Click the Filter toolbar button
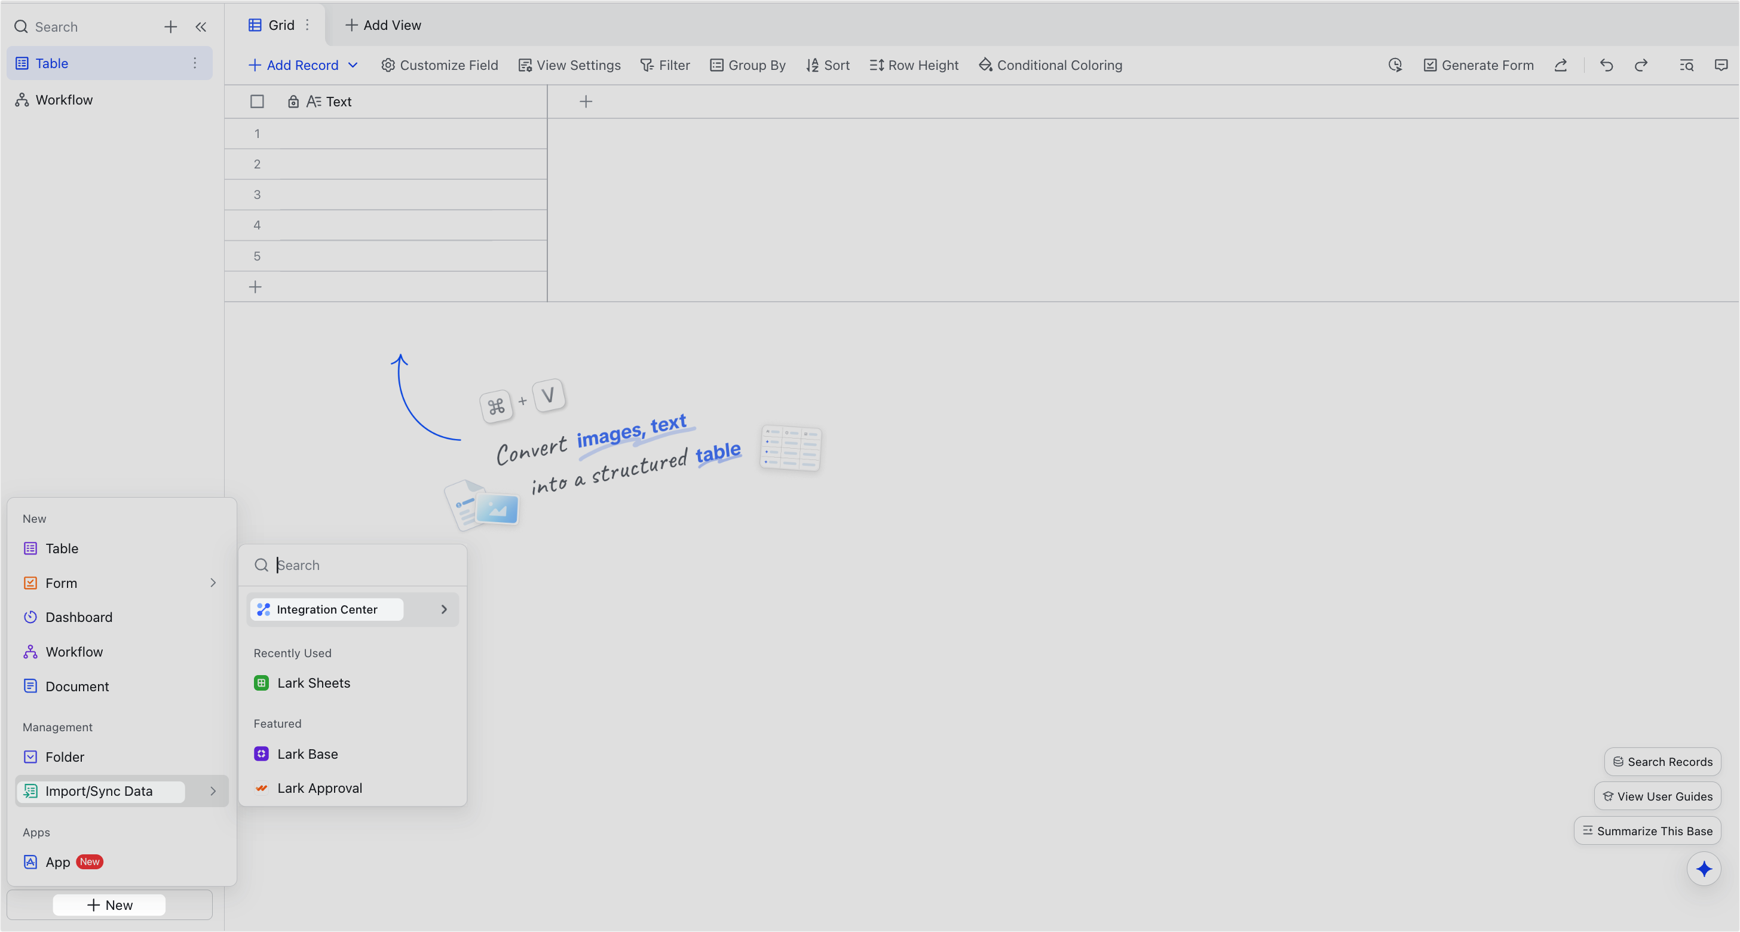1740x932 pixels. (665, 65)
